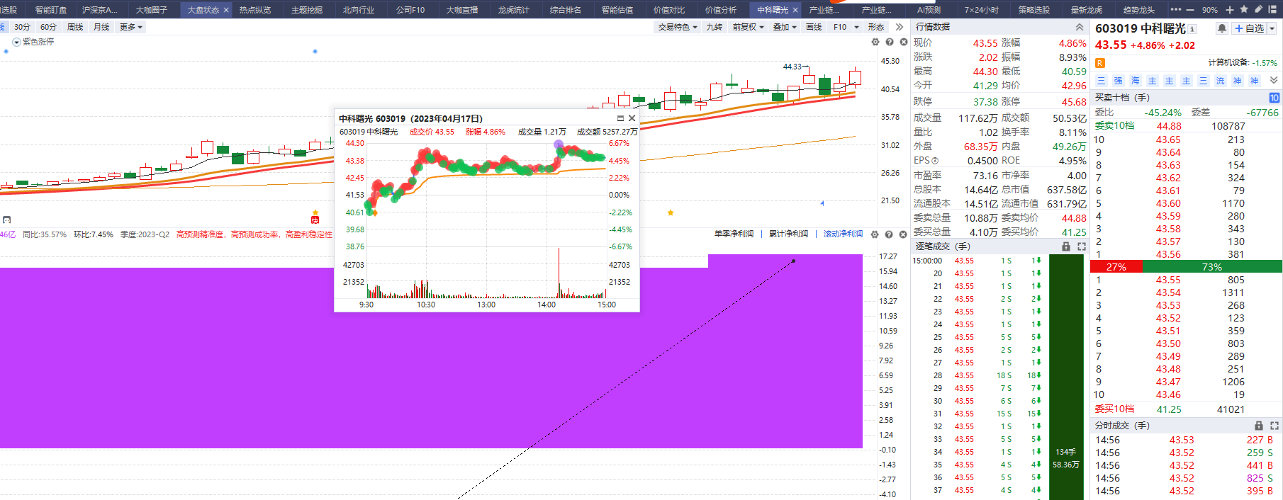This screenshot has height=500, width=1283.
Task: Click the 计算机设备 sector link
Action: pyautogui.click(x=1228, y=63)
